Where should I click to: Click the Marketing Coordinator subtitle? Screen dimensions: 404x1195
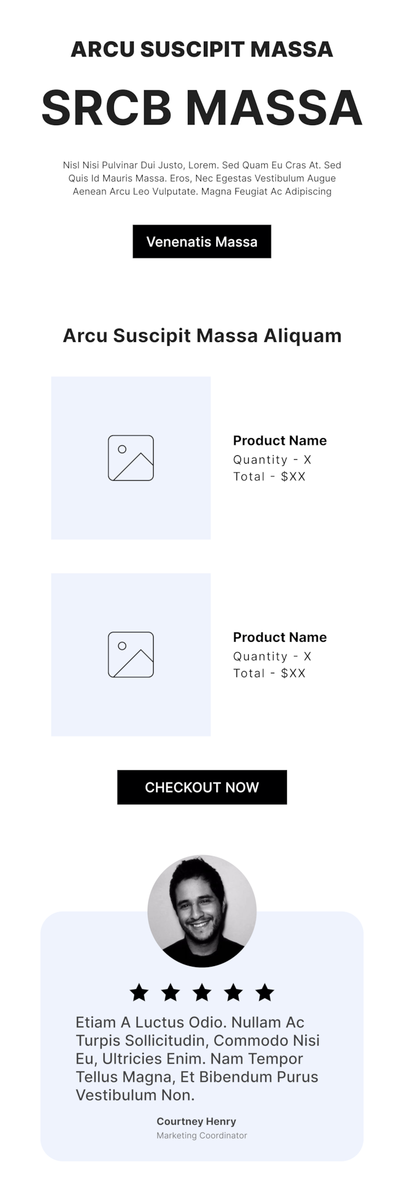[202, 1135]
